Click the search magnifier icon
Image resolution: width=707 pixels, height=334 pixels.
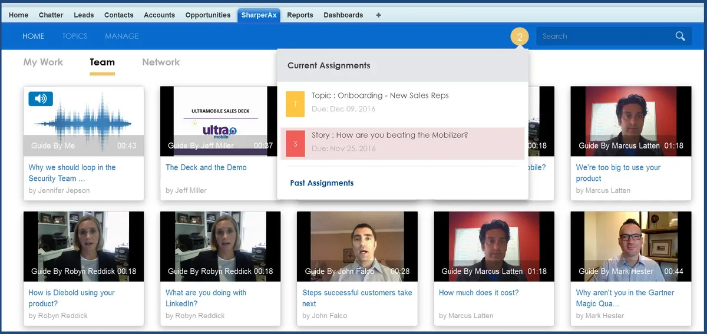[680, 37]
